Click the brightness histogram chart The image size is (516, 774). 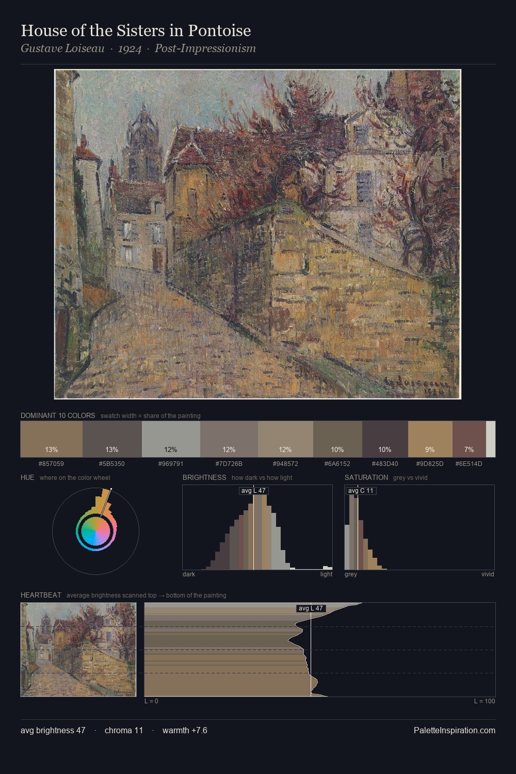point(257,527)
